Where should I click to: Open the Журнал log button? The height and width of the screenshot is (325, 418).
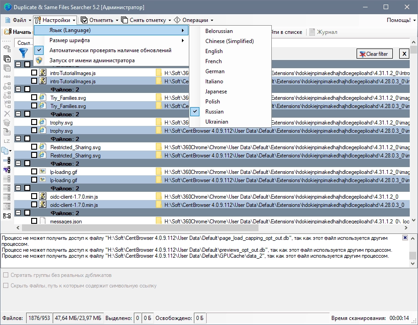324,32
